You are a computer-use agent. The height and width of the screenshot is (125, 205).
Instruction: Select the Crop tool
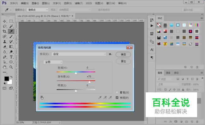coord(5,31)
